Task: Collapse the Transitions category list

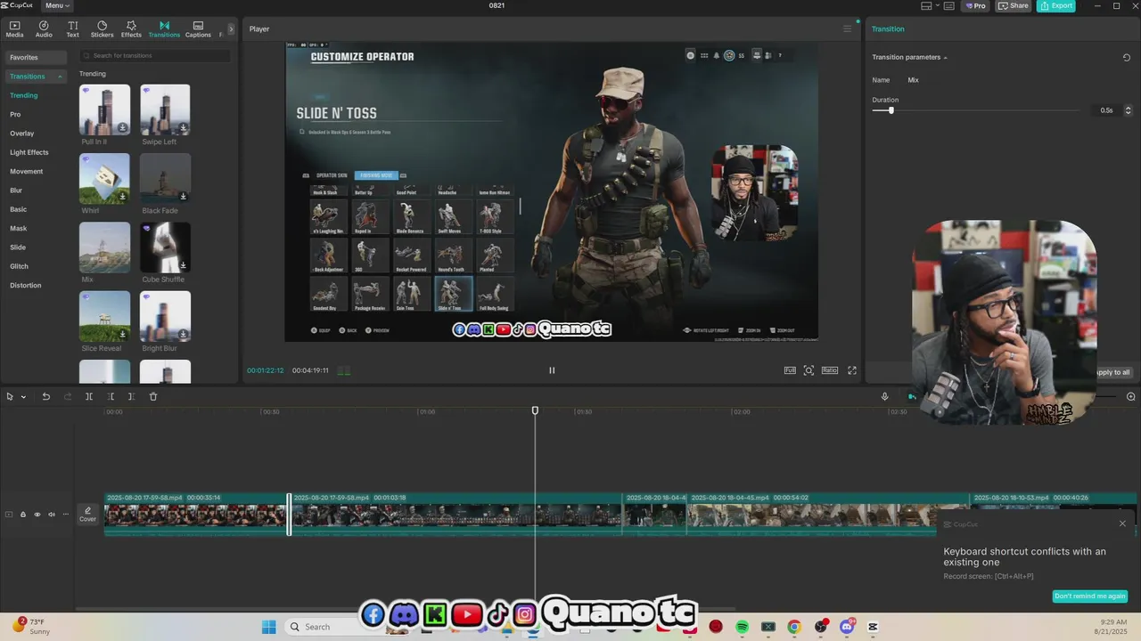Action: coord(60,77)
